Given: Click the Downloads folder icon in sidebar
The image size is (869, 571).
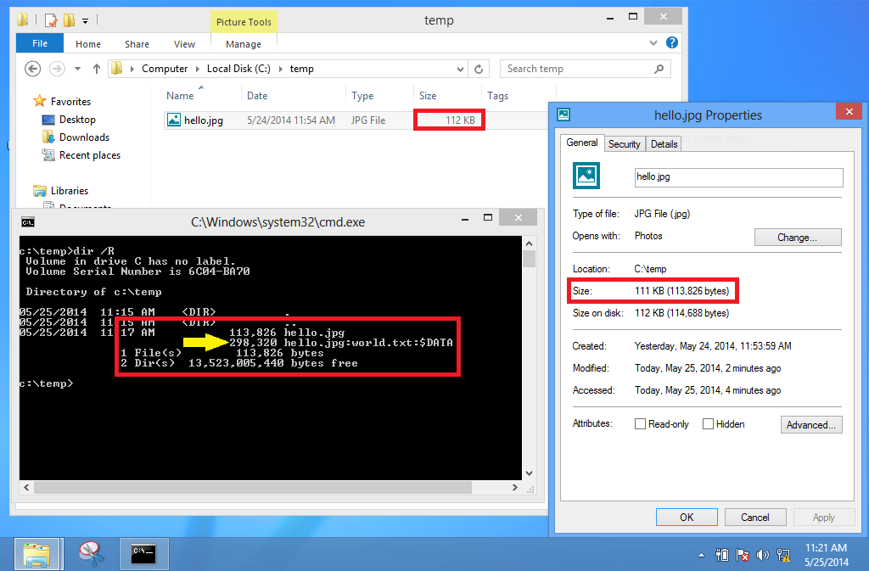Looking at the screenshot, I should (48, 137).
